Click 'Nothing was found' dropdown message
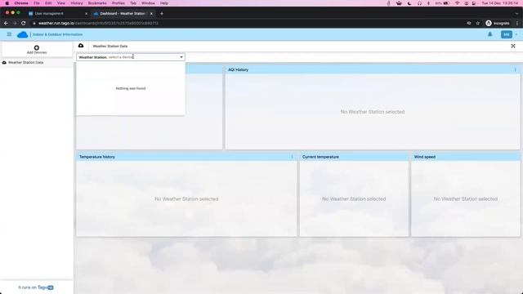Image resolution: width=523 pixels, height=294 pixels. pyautogui.click(x=131, y=88)
